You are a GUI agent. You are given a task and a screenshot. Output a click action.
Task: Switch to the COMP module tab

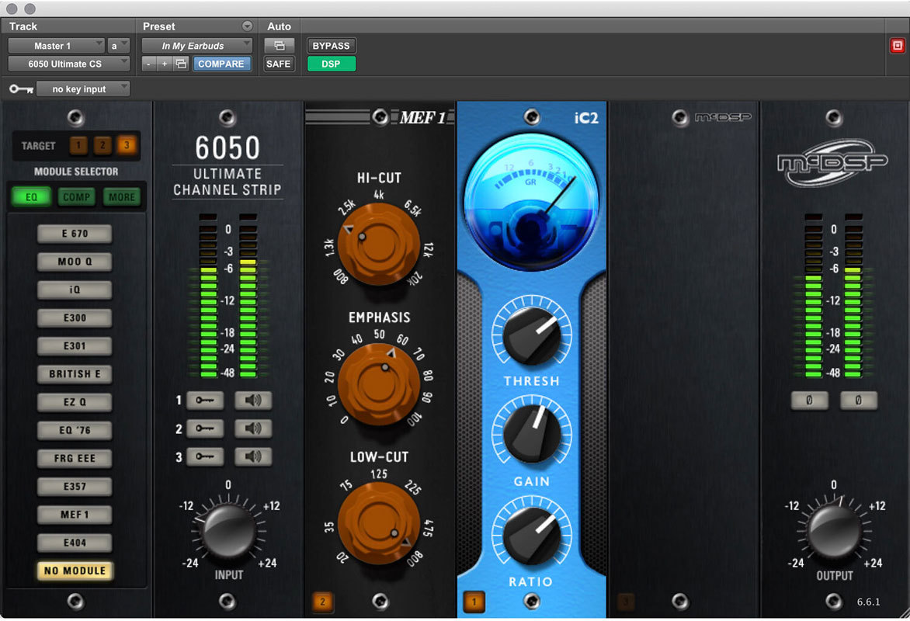[76, 197]
